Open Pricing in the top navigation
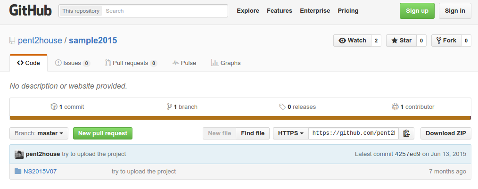 click(348, 11)
